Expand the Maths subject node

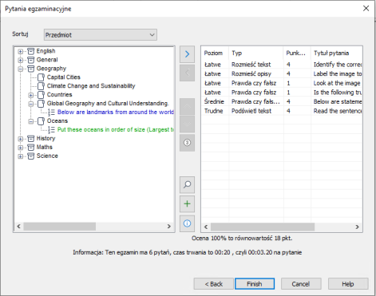pos(21,148)
